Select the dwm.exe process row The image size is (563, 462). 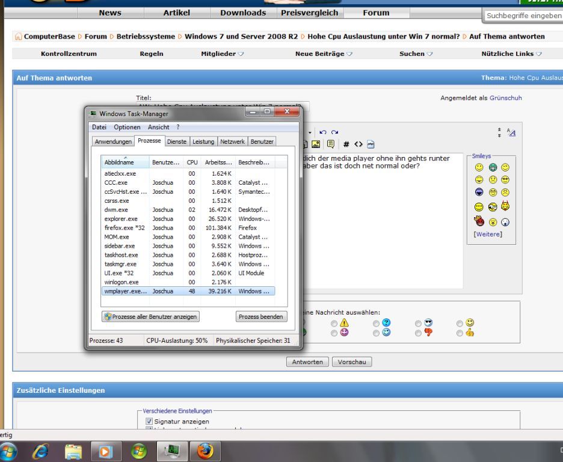(x=188, y=209)
